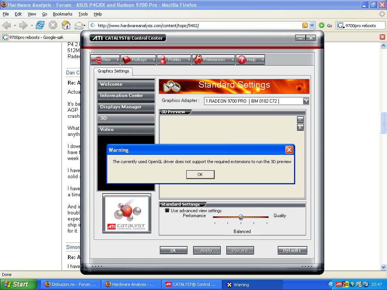Click the Preferences gear icon
The image size is (387, 290).
click(198, 60)
